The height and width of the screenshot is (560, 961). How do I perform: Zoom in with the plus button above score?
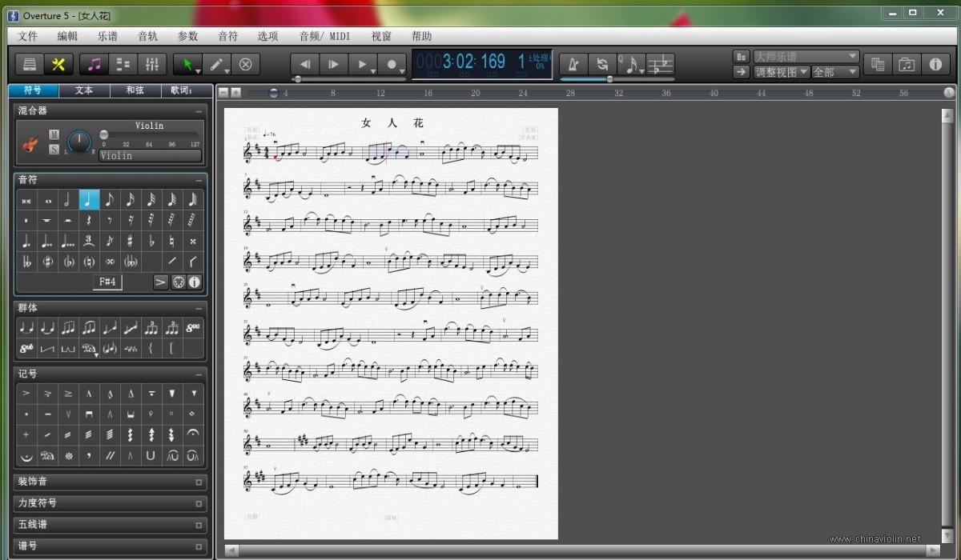(x=236, y=93)
